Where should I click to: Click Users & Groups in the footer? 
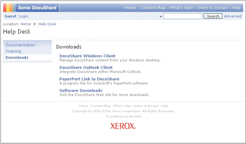tap(146, 106)
